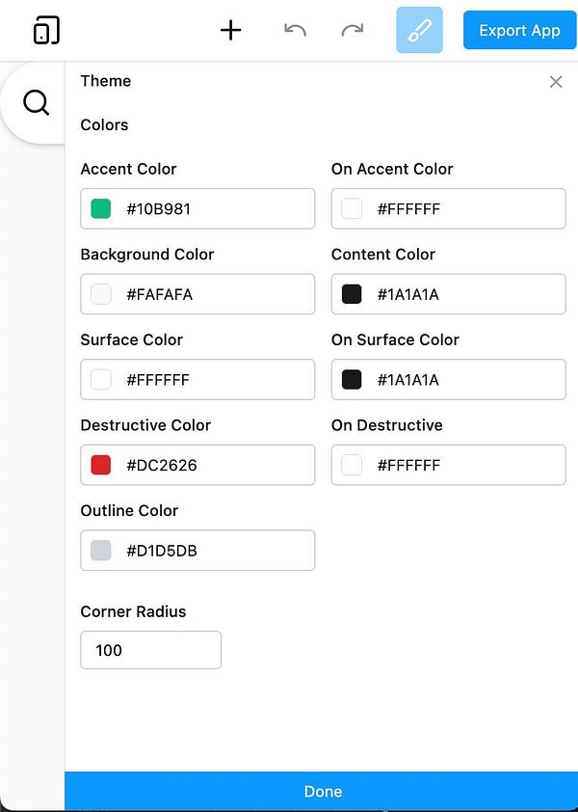
Task: Add a new screen with the plus icon
Action: tap(231, 30)
